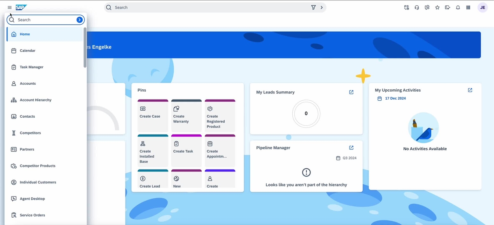Open the Create Lead pin

coord(153,179)
